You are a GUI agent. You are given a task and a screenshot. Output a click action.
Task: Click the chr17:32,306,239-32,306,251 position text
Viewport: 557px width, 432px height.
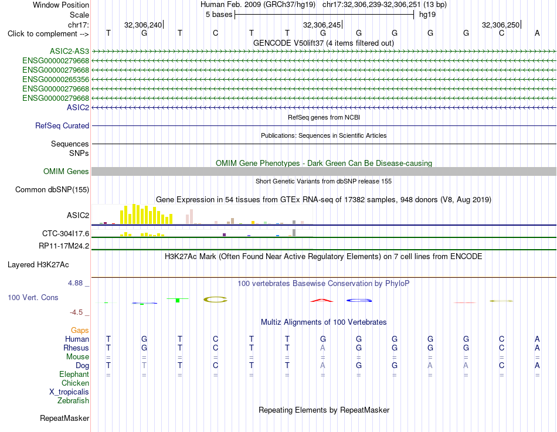click(371, 5)
